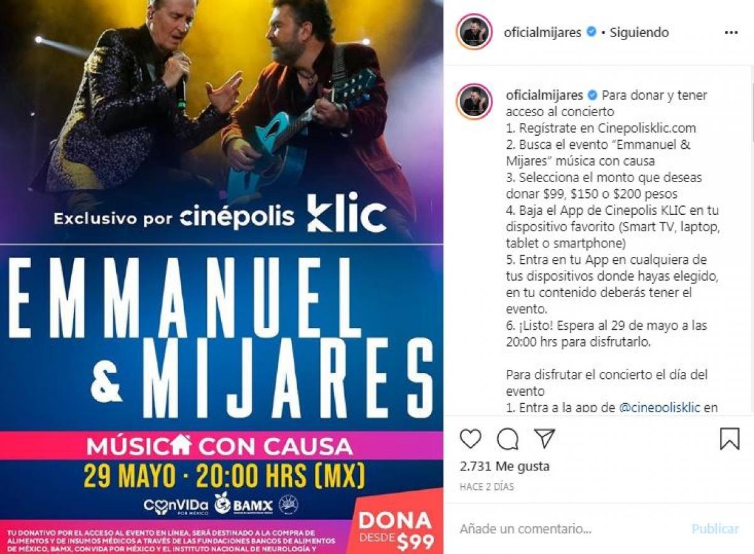
Task: Like the post with the heart icon
Action: click(x=471, y=438)
